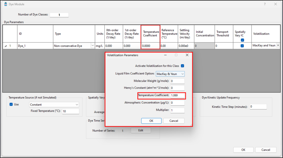Expand the Non-conservative Dye type dropdown
283x158 pixels.
[93, 46]
